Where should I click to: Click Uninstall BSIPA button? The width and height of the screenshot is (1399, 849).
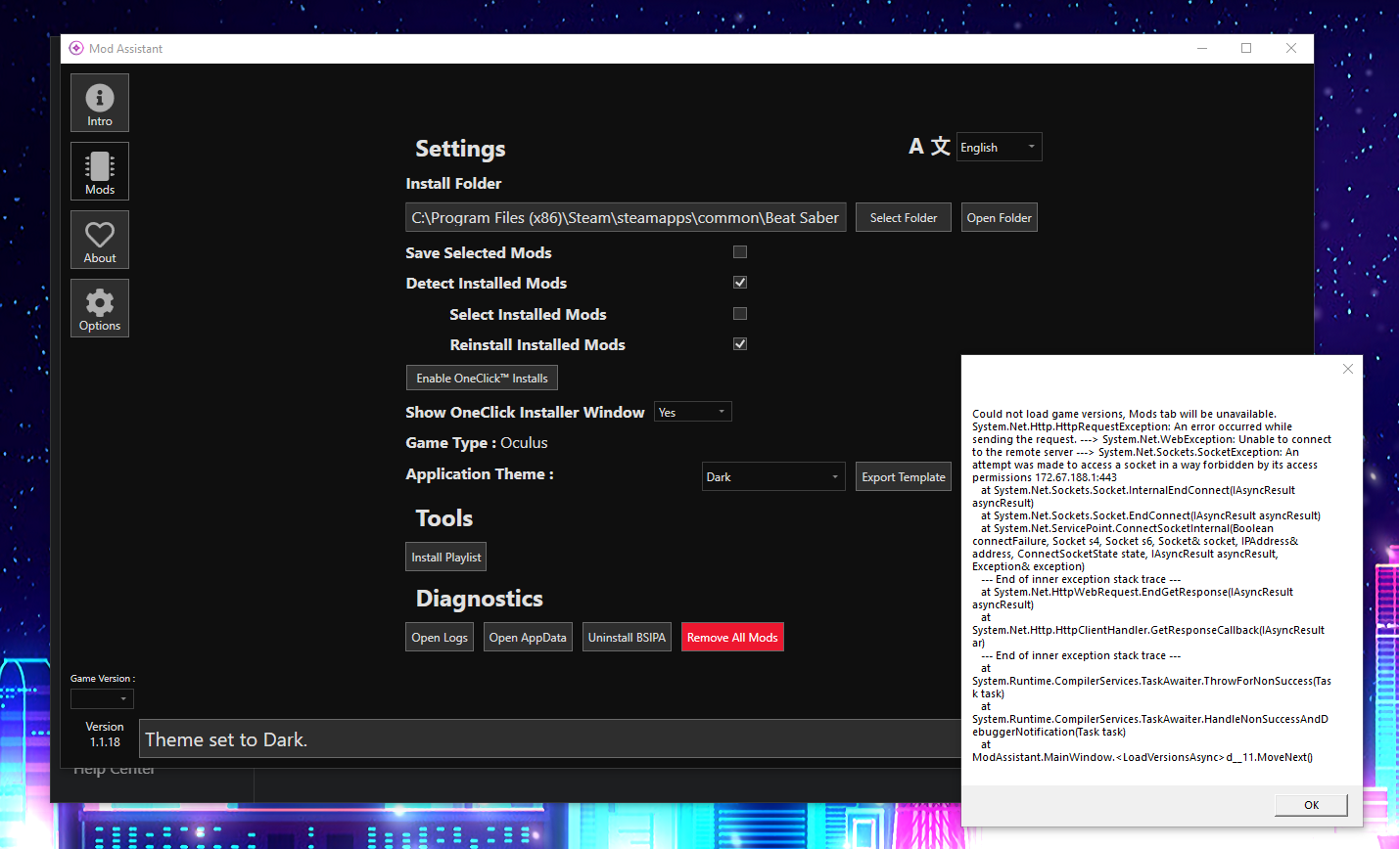[627, 638]
